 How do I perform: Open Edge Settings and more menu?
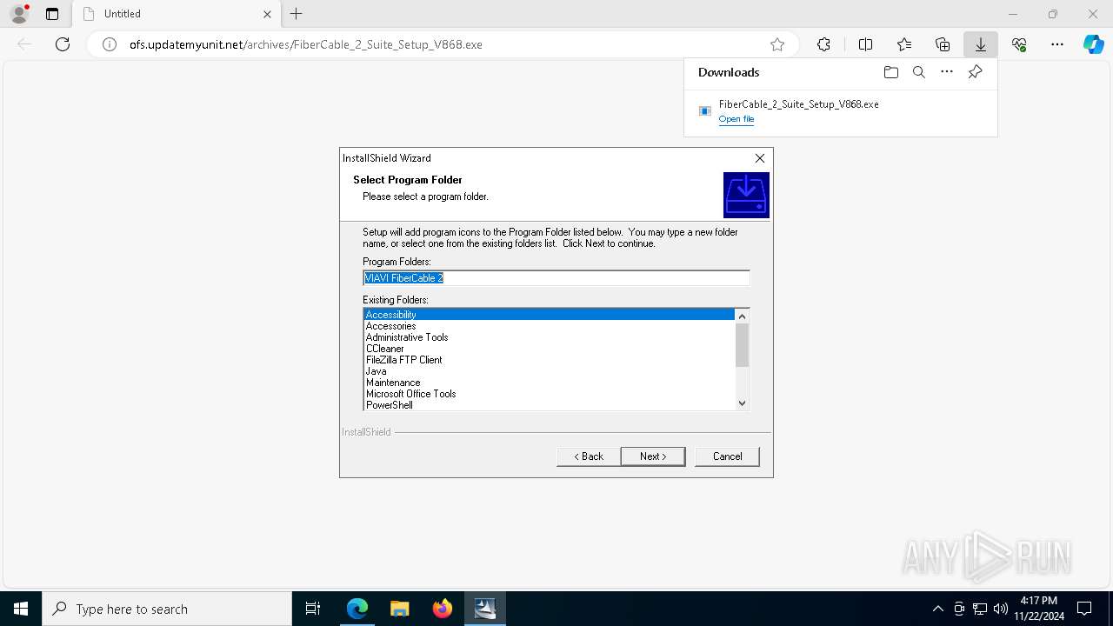(x=1057, y=44)
